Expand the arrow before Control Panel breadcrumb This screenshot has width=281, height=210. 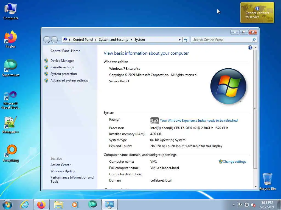(70, 40)
